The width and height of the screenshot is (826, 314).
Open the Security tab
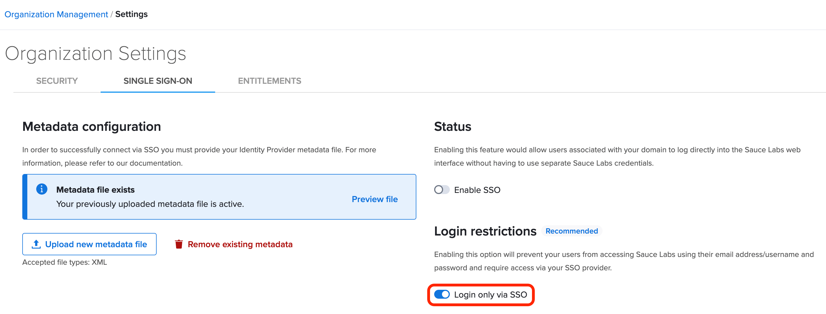tap(57, 81)
